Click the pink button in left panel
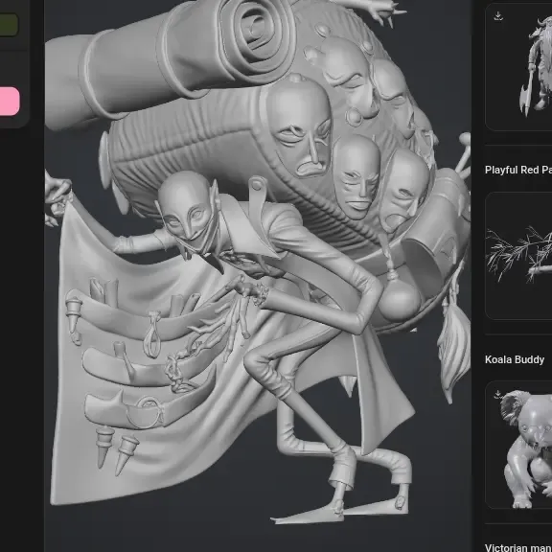The width and height of the screenshot is (552, 552). click(10, 101)
